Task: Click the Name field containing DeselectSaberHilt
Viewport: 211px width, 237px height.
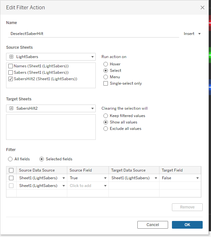Action: [93, 33]
